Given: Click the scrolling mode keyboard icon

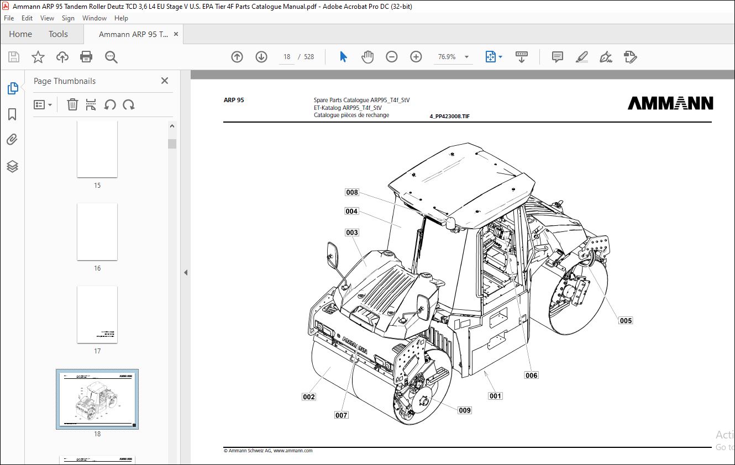Looking at the screenshot, I should pos(522,57).
